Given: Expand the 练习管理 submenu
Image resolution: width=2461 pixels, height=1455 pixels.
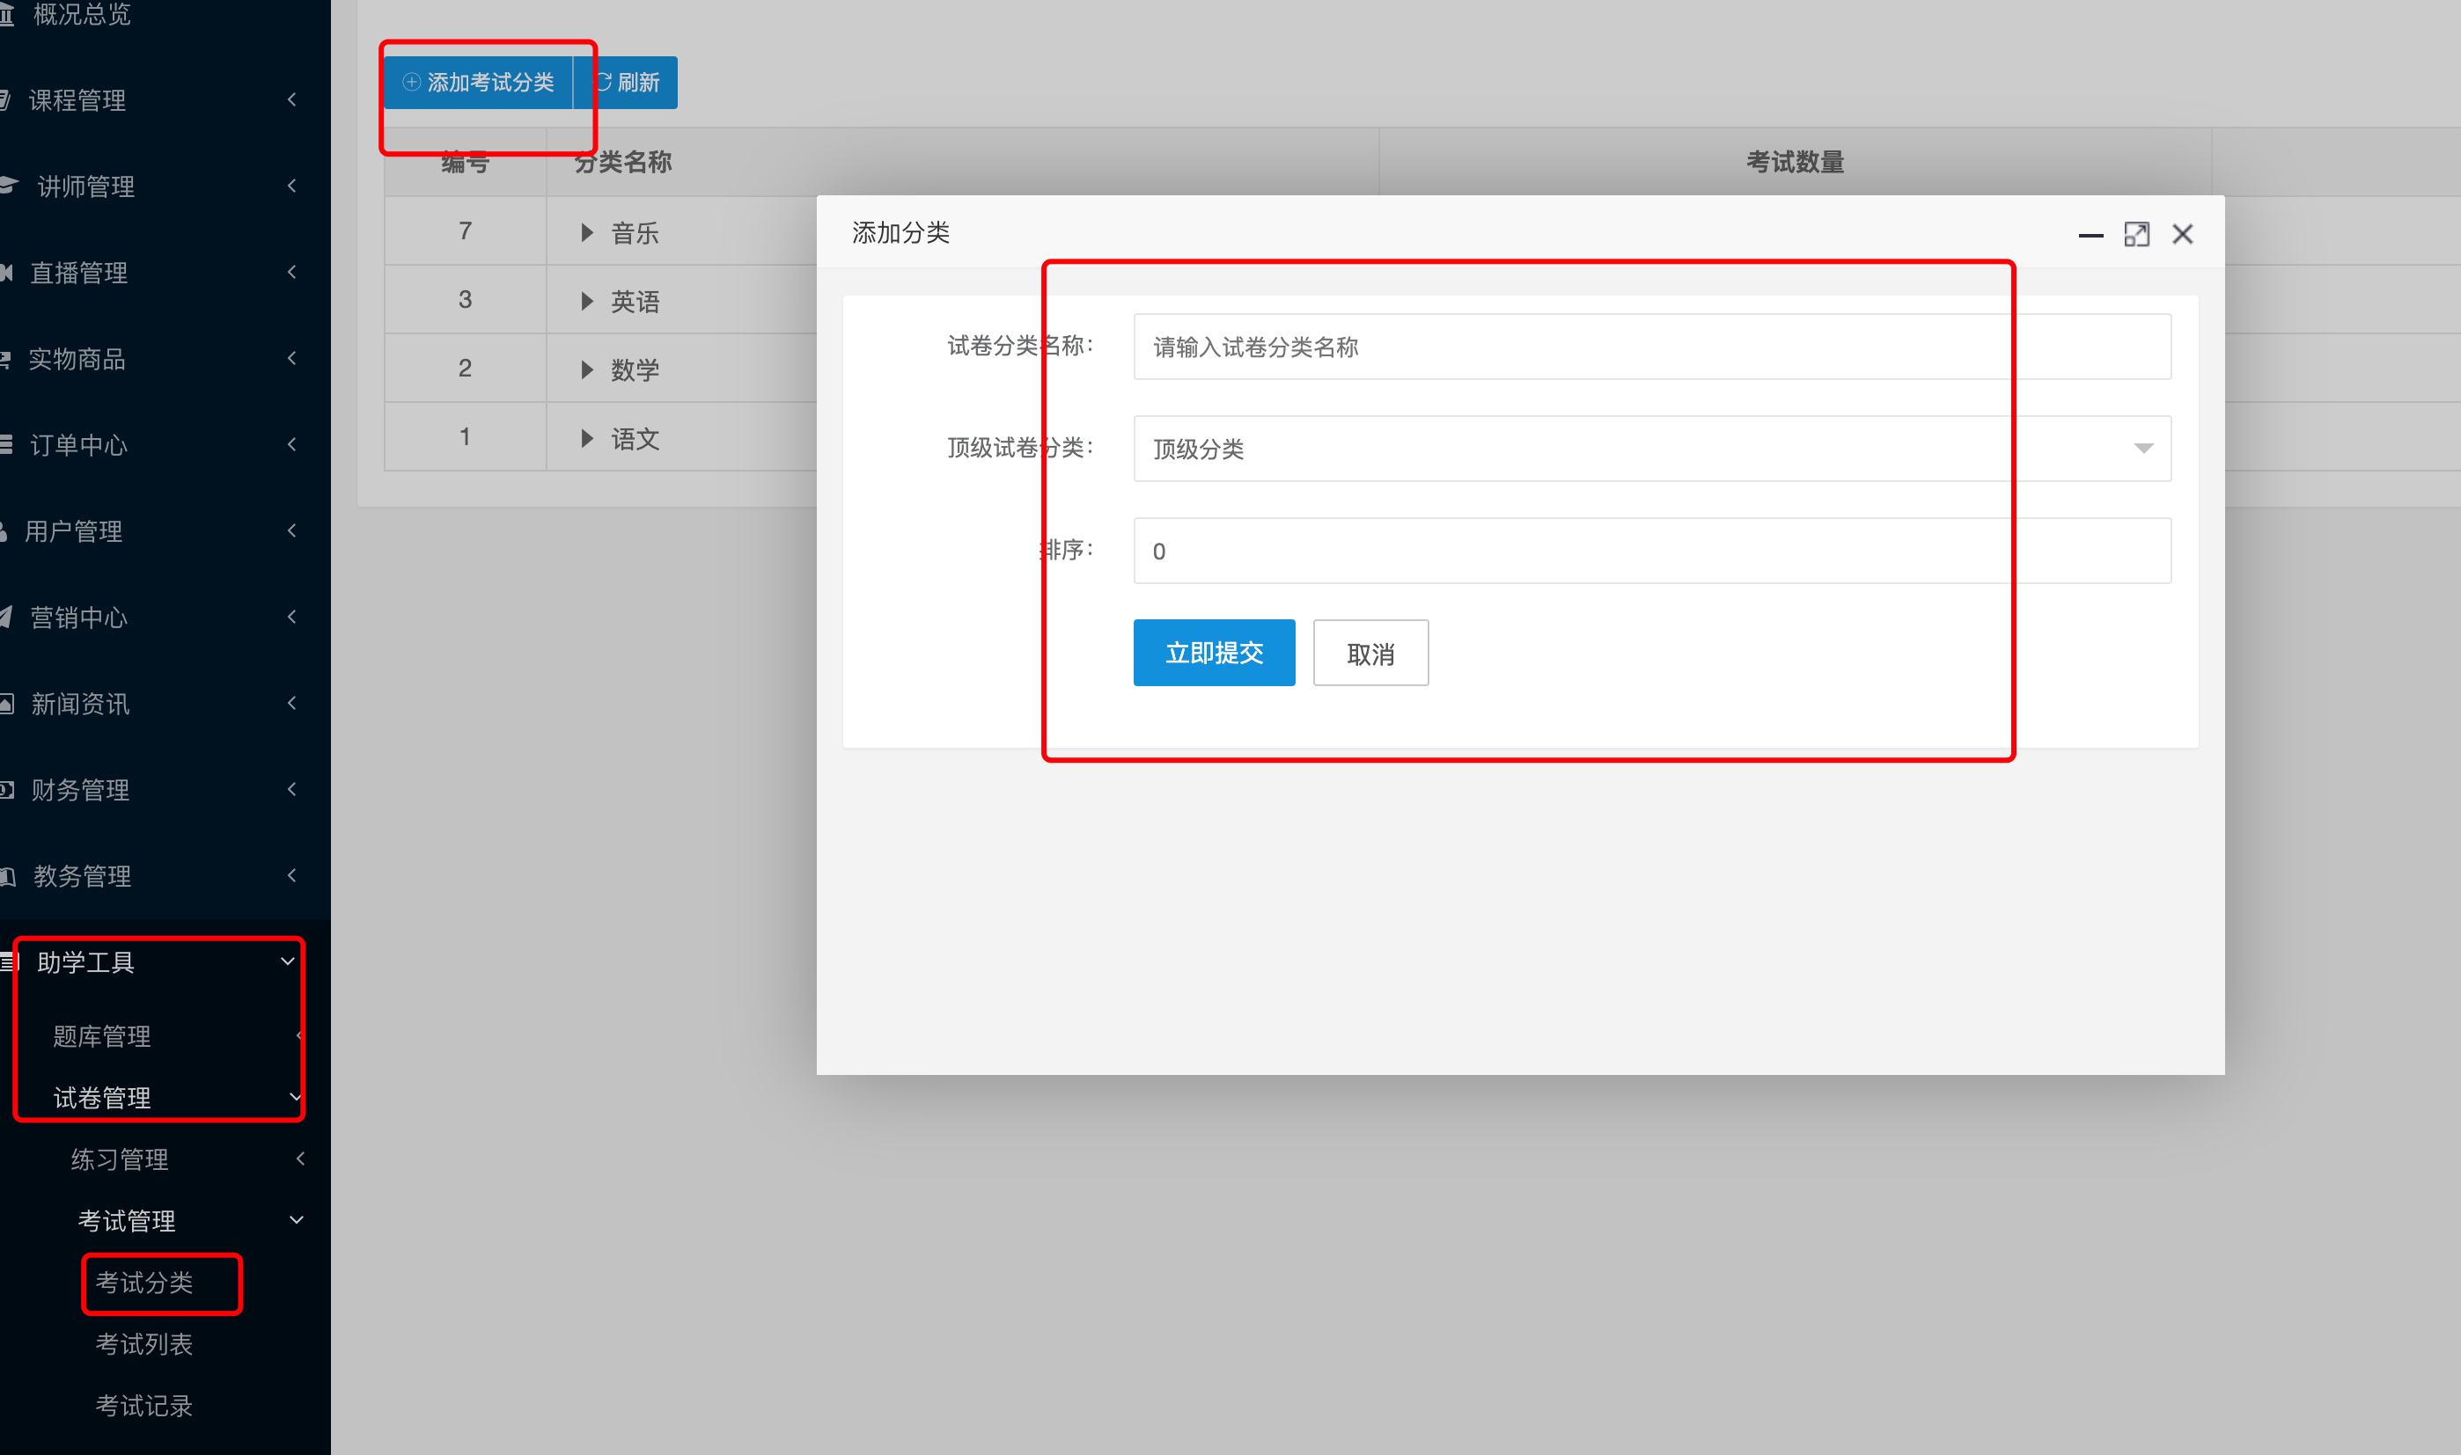Looking at the screenshot, I should click(x=165, y=1160).
